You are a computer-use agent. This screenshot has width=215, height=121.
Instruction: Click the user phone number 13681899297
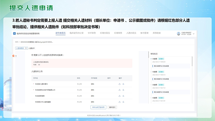tap(186, 33)
